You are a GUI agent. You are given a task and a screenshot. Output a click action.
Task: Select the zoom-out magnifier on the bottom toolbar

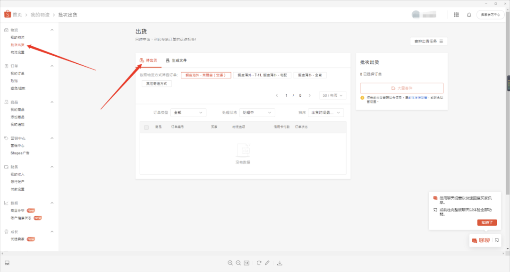239,263
